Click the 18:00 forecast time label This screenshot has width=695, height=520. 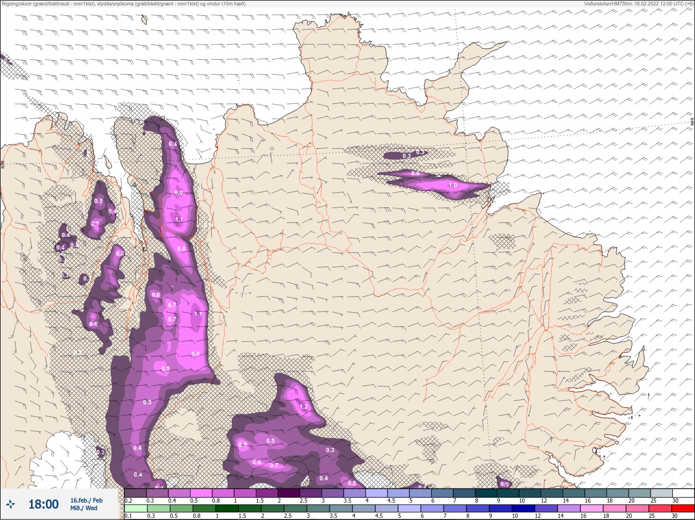point(43,504)
